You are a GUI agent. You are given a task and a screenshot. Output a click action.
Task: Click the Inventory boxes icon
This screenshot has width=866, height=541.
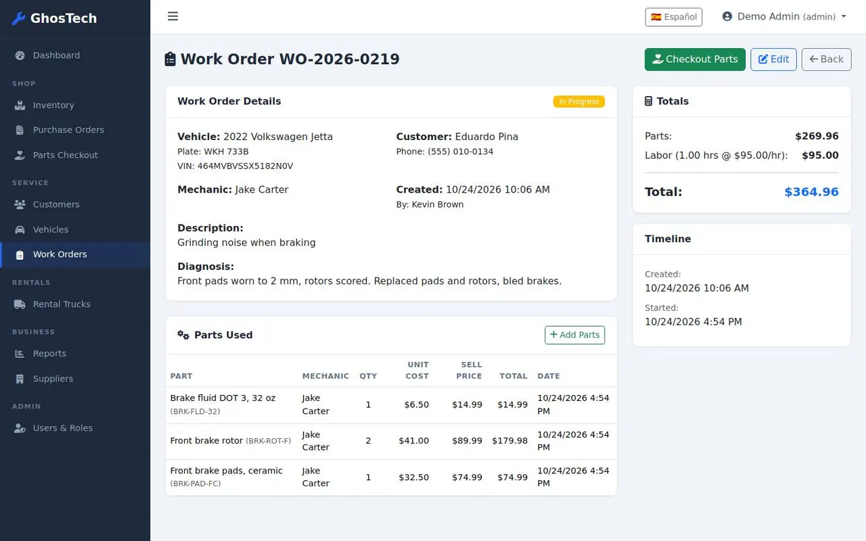[20, 105]
